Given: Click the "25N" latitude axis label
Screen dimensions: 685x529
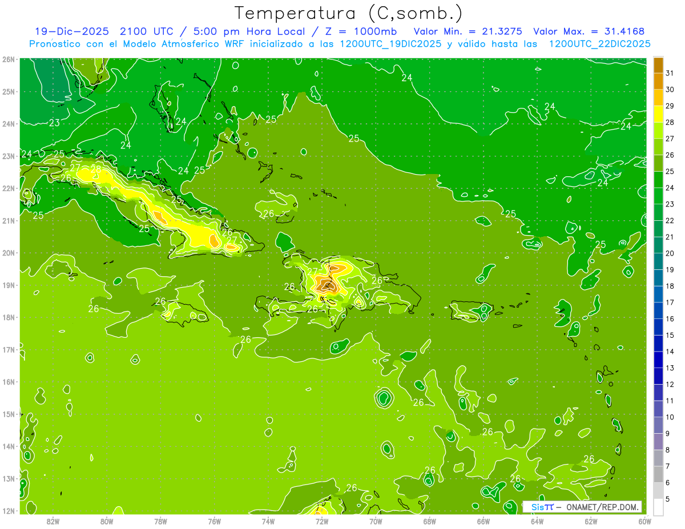Looking at the screenshot, I should point(9,91).
